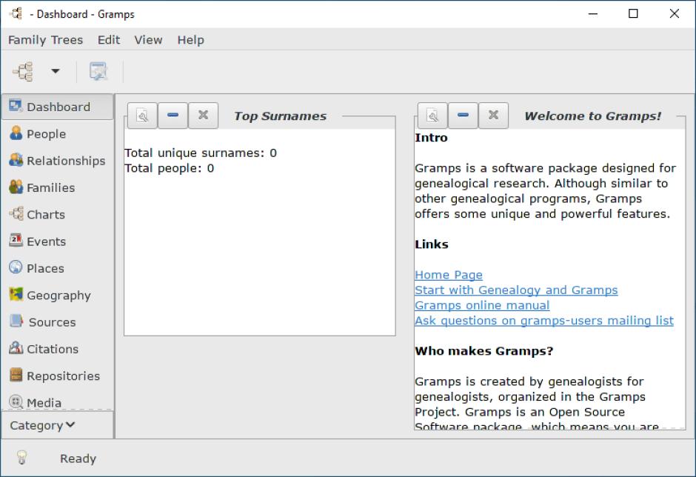Screen dimensions: 696x477
Task: Switch to the Places view
Action: pyautogui.click(x=57, y=268)
